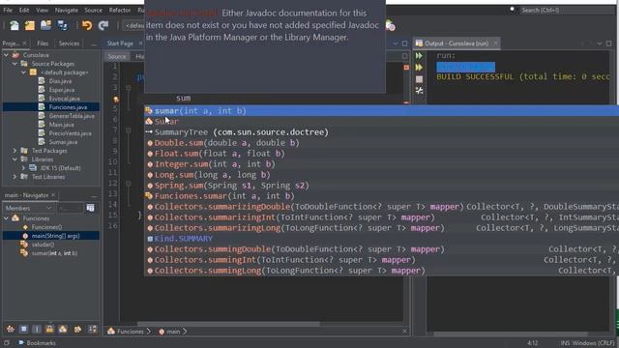Click the wrench Settings icon in Output
This screenshot has height=348, width=619.
pos(419,91)
